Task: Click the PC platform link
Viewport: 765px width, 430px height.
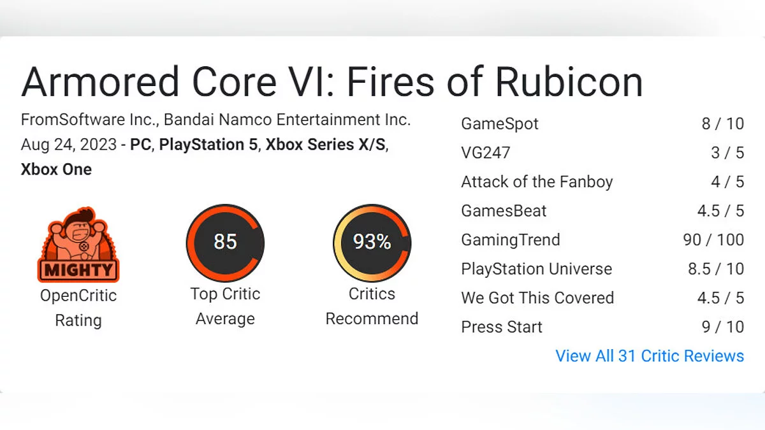Action: coord(140,145)
